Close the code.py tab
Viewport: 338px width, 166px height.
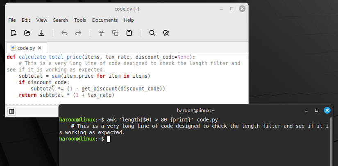click(41, 48)
